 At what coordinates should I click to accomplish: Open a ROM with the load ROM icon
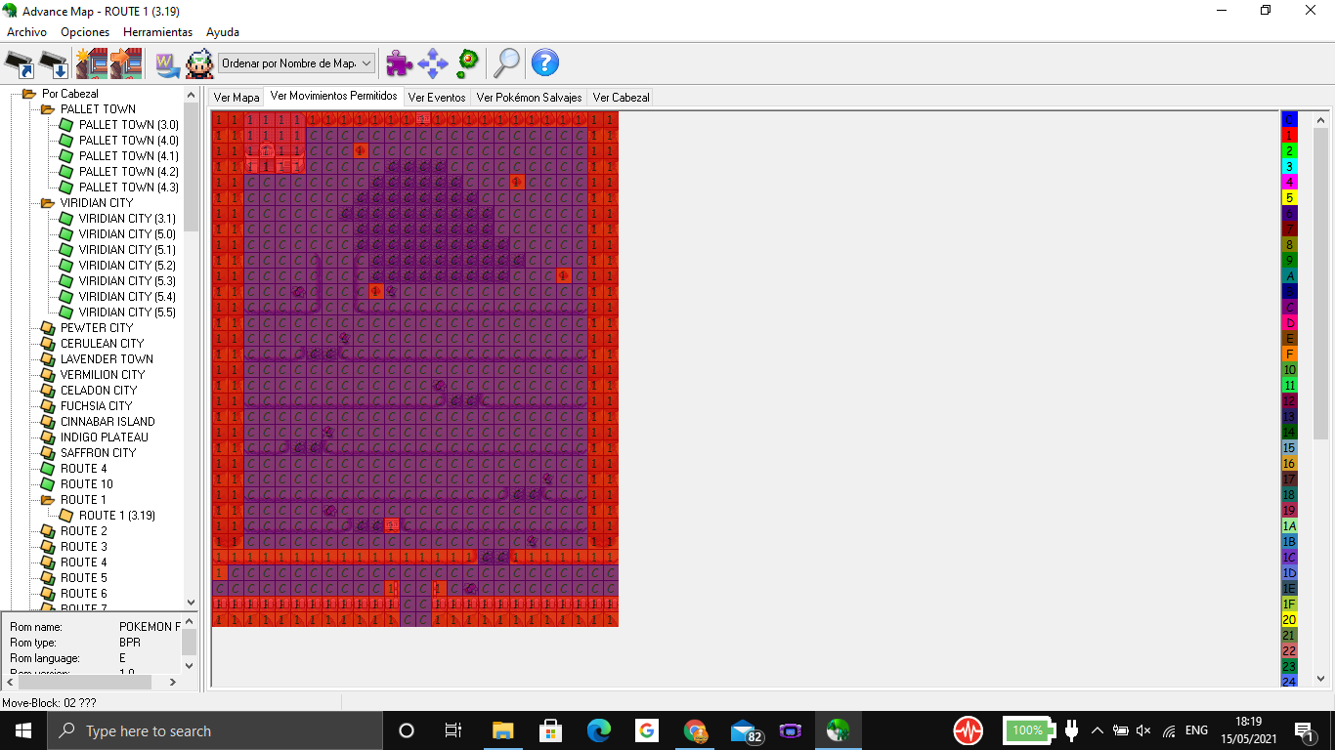[x=22, y=62]
